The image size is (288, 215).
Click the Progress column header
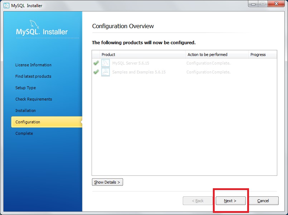click(263, 55)
